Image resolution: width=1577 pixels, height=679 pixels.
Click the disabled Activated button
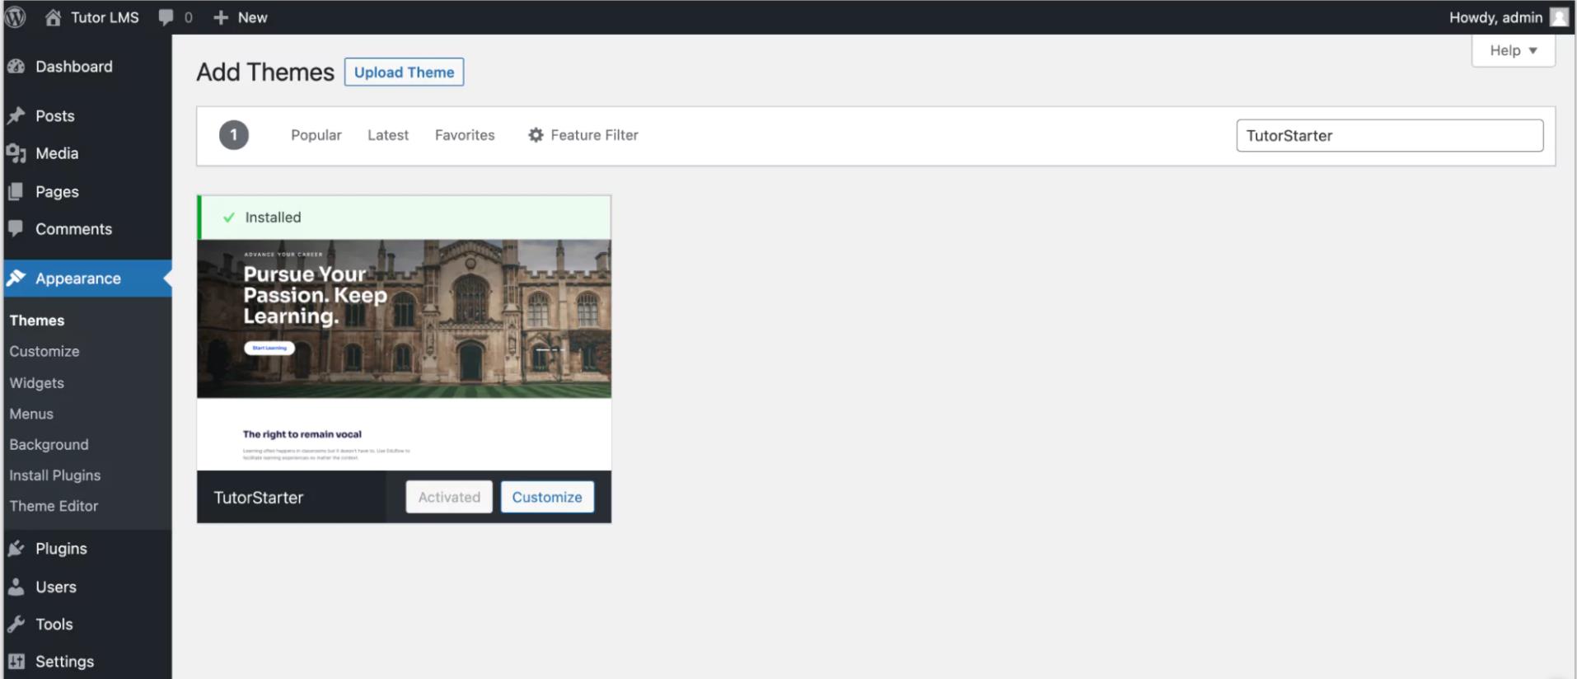tap(449, 497)
